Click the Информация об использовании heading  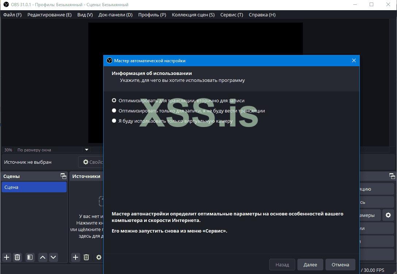pos(152,73)
